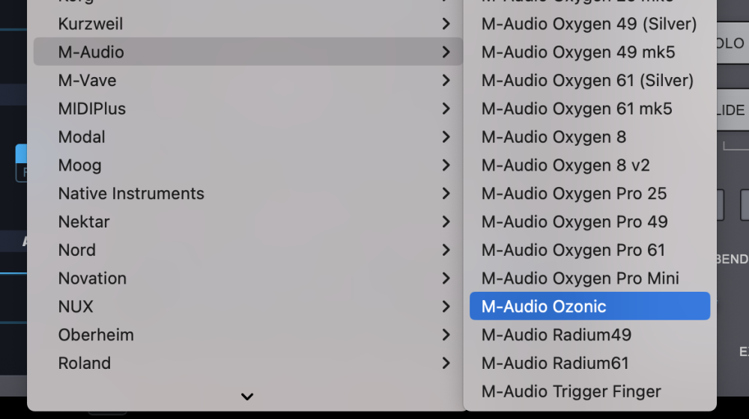Choose M-Audio Oxygen 61 mk5
This screenshot has height=419, width=749.
[x=577, y=109]
